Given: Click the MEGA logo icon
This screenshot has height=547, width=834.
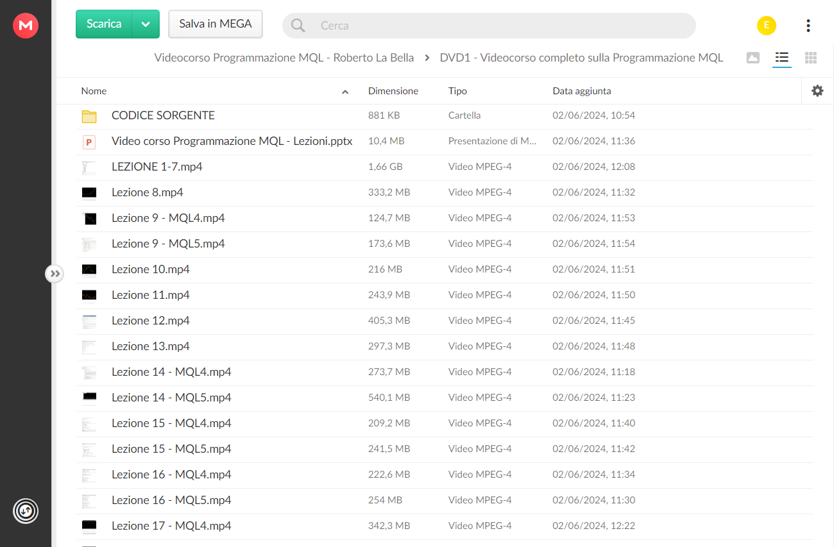Looking at the screenshot, I should [x=26, y=26].
